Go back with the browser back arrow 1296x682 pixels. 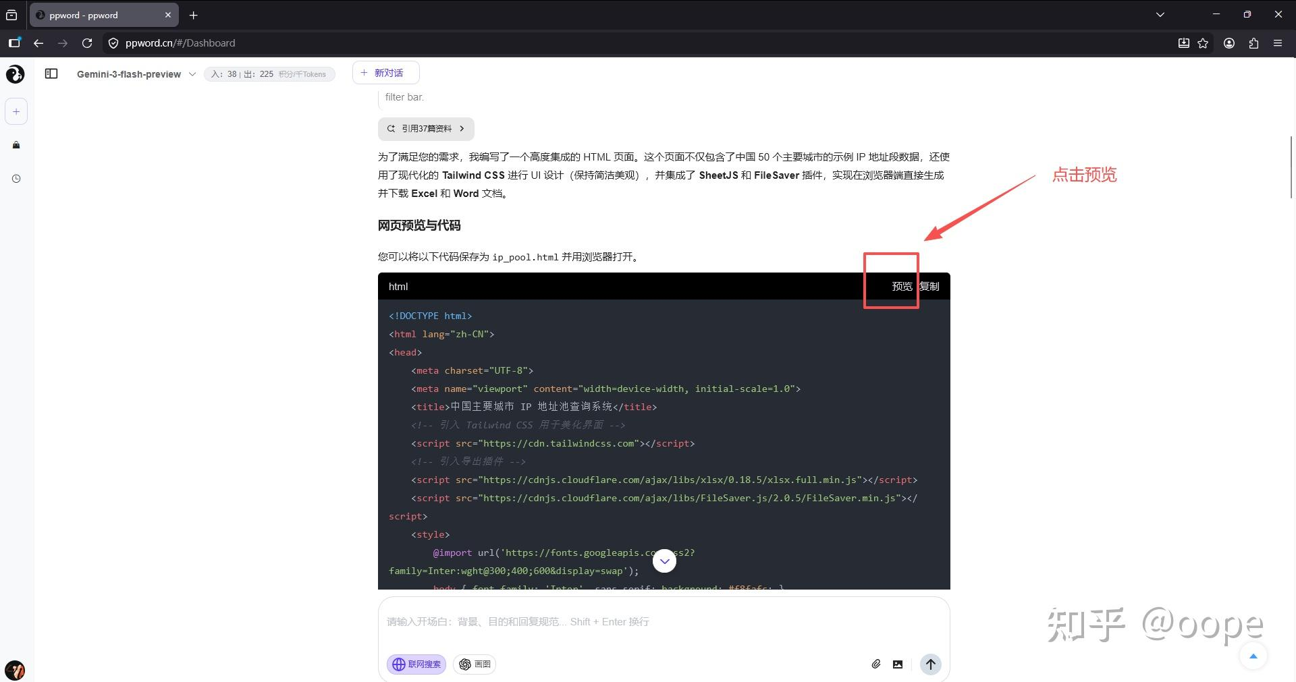point(38,43)
